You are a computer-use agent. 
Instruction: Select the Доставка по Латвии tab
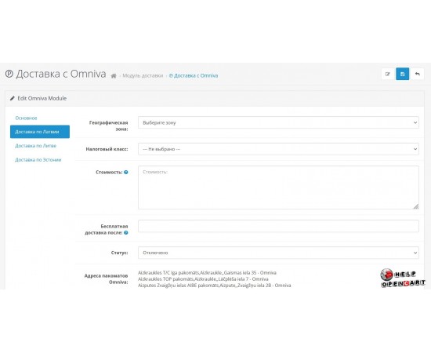pos(40,132)
